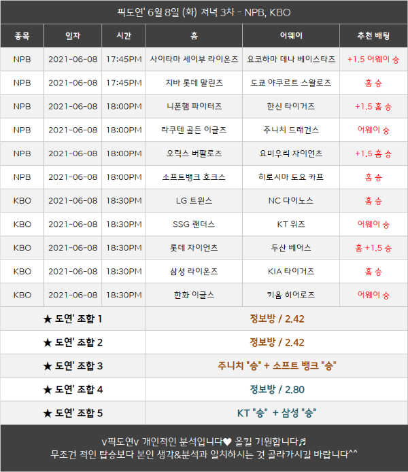The height and width of the screenshot is (472, 408).
Task: Select '한화 이글스' home team cell
Action: point(194,295)
